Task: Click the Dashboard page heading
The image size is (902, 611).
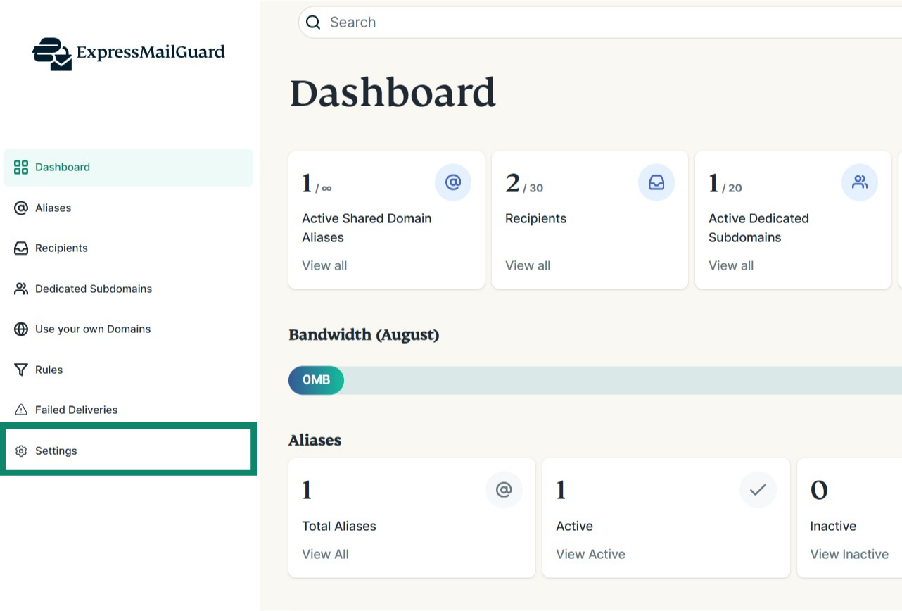Action: point(393,93)
